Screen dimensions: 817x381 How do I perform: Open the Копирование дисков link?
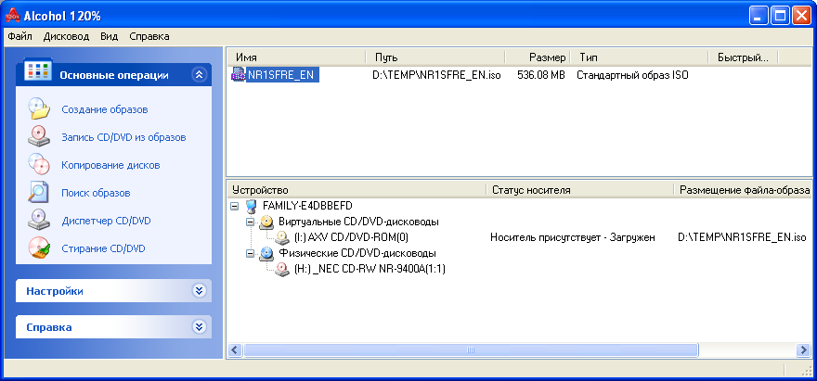(110, 165)
